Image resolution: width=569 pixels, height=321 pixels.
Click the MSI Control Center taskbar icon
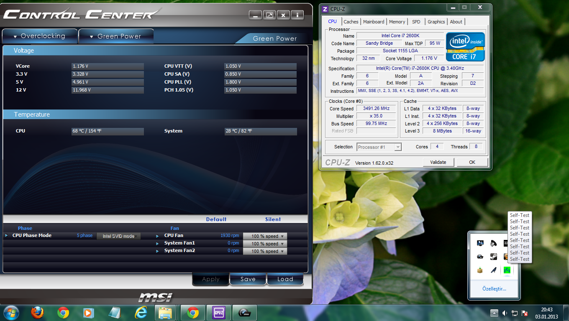coord(244,313)
